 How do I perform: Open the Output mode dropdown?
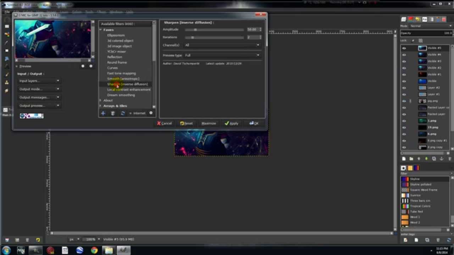point(39,89)
